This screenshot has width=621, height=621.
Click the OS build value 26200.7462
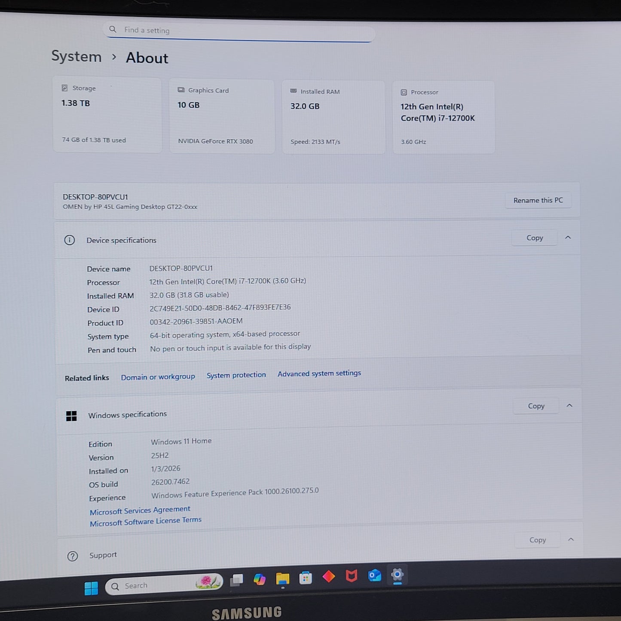(170, 482)
